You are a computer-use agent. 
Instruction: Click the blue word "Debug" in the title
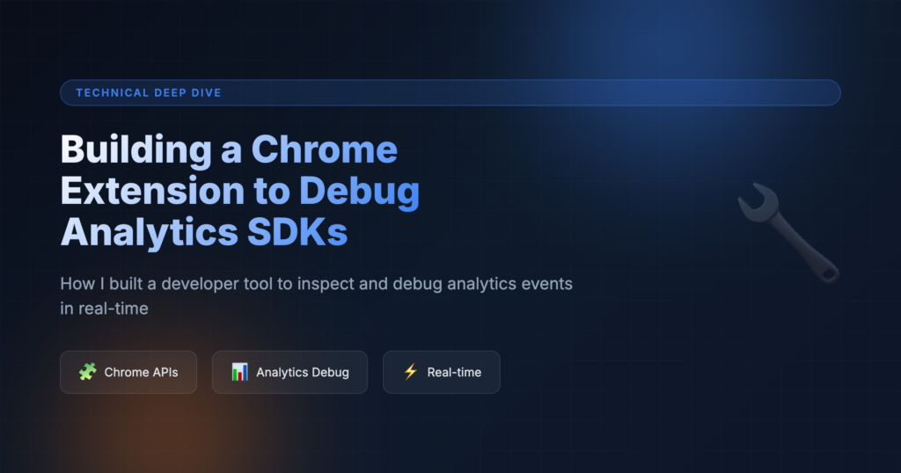pyautogui.click(x=359, y=191)
